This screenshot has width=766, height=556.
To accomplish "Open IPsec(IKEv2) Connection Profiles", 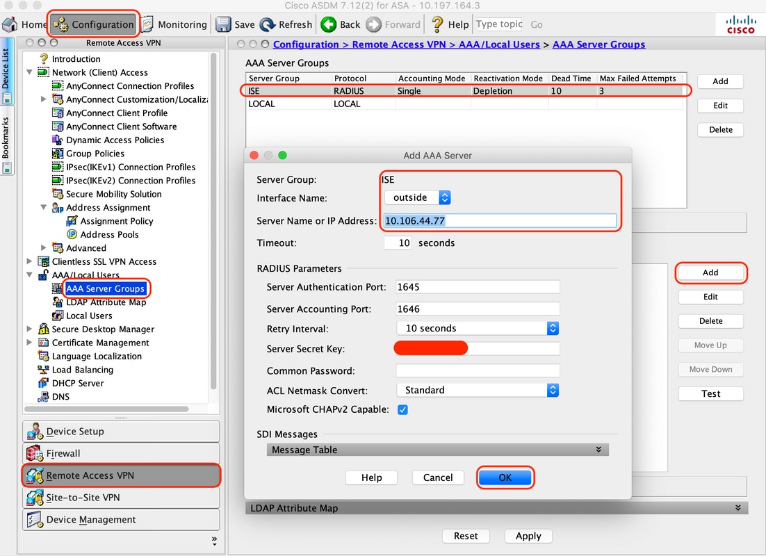I will 131,181.
